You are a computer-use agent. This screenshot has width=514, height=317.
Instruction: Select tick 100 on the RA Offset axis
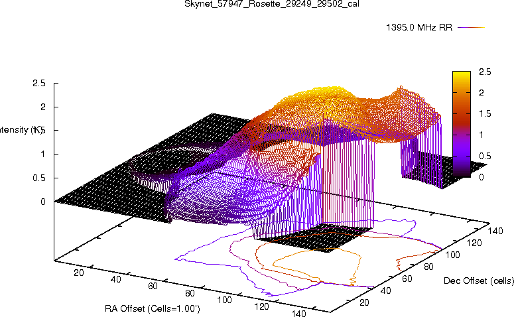pyautogui.click(x=225, y=300)
